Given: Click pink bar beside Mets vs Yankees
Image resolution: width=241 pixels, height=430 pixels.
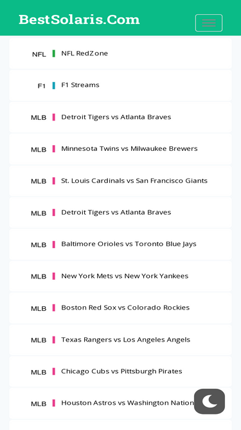Looking at the screenshot, I should coord(54,276).
